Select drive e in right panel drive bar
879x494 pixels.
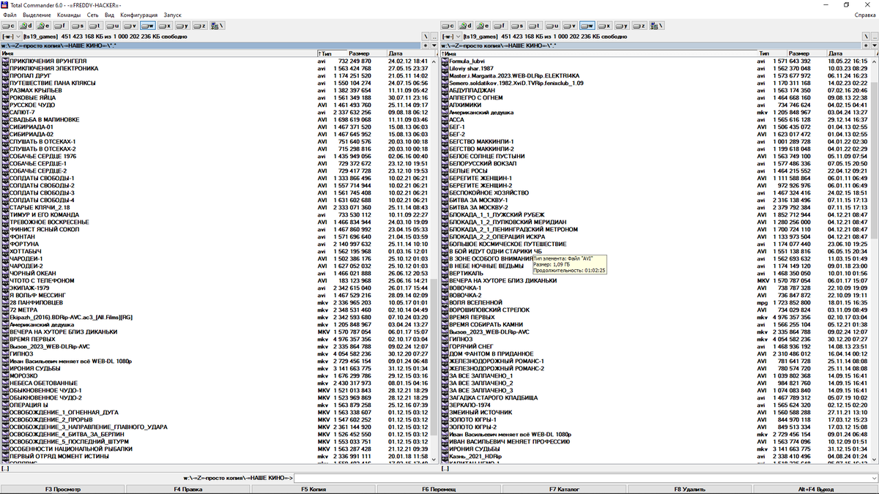pyautogui.click(x=483, y=26)
